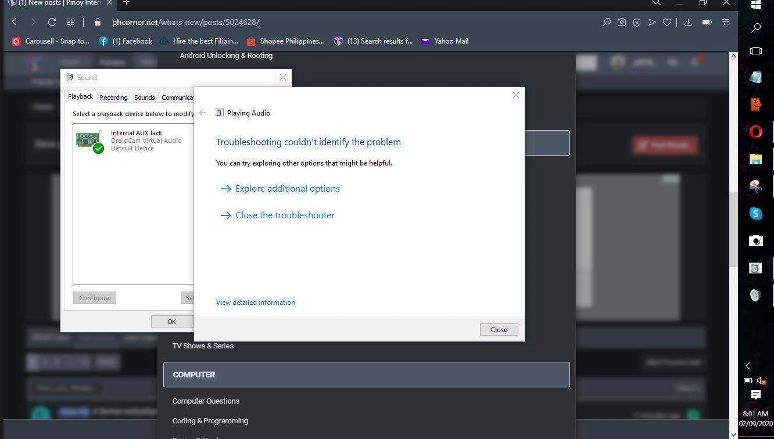774x439 pixels.
Task: Open Coding & Programming forum
Action: click(210, 421)
